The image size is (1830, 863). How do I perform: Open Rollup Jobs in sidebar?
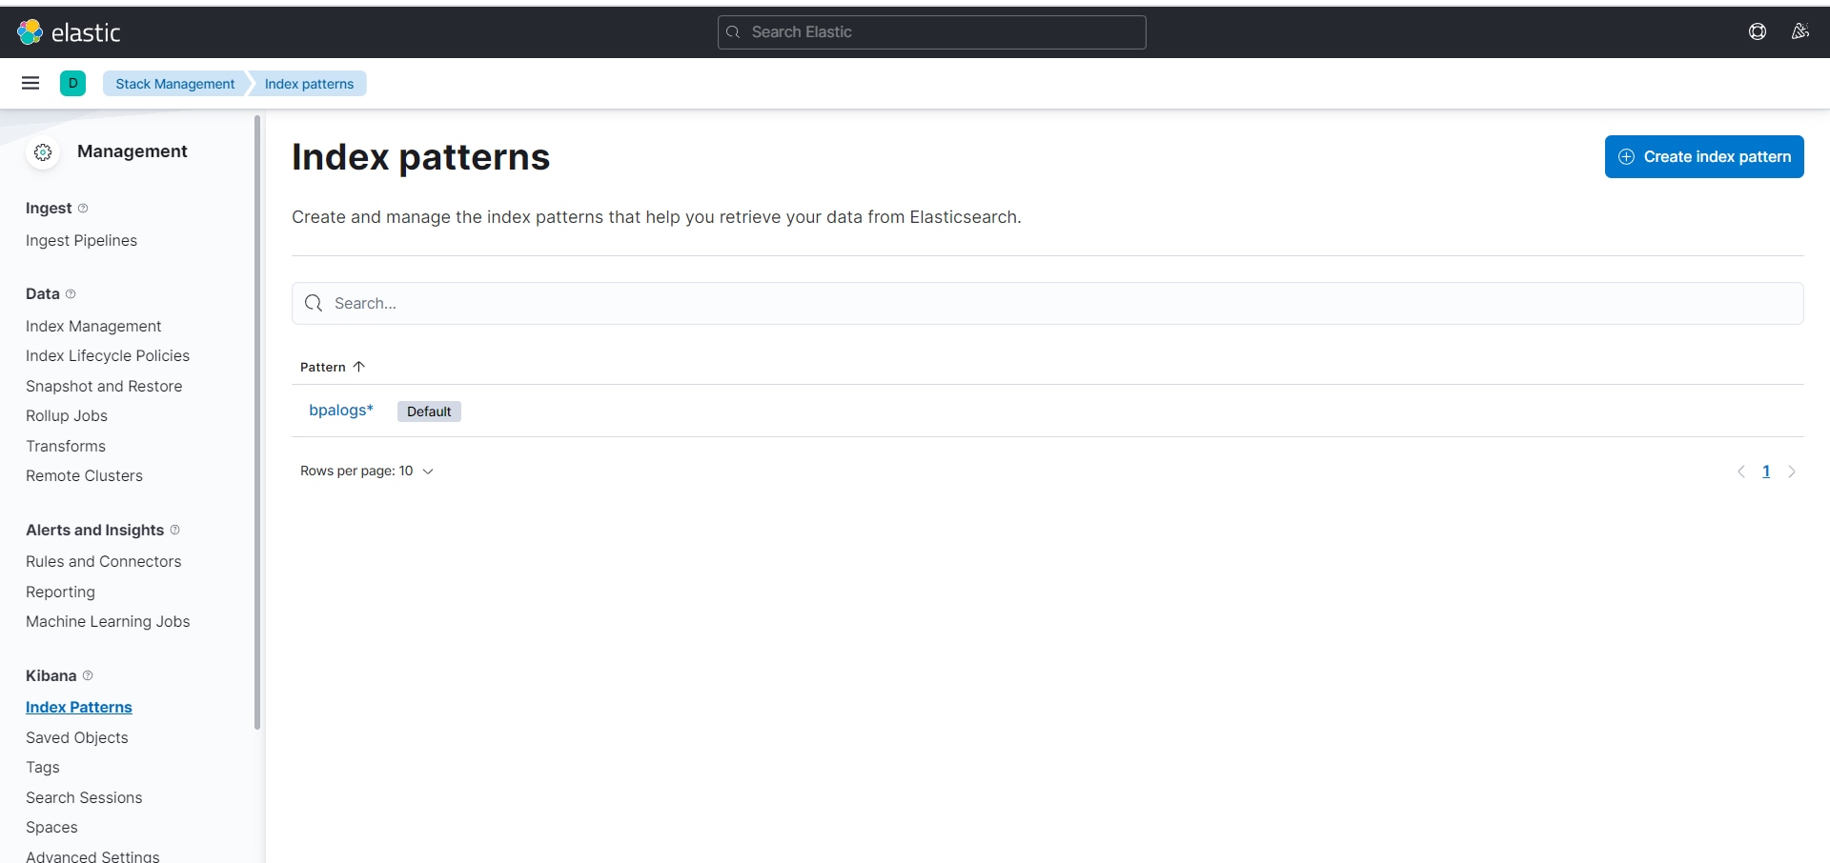point(67,415)
